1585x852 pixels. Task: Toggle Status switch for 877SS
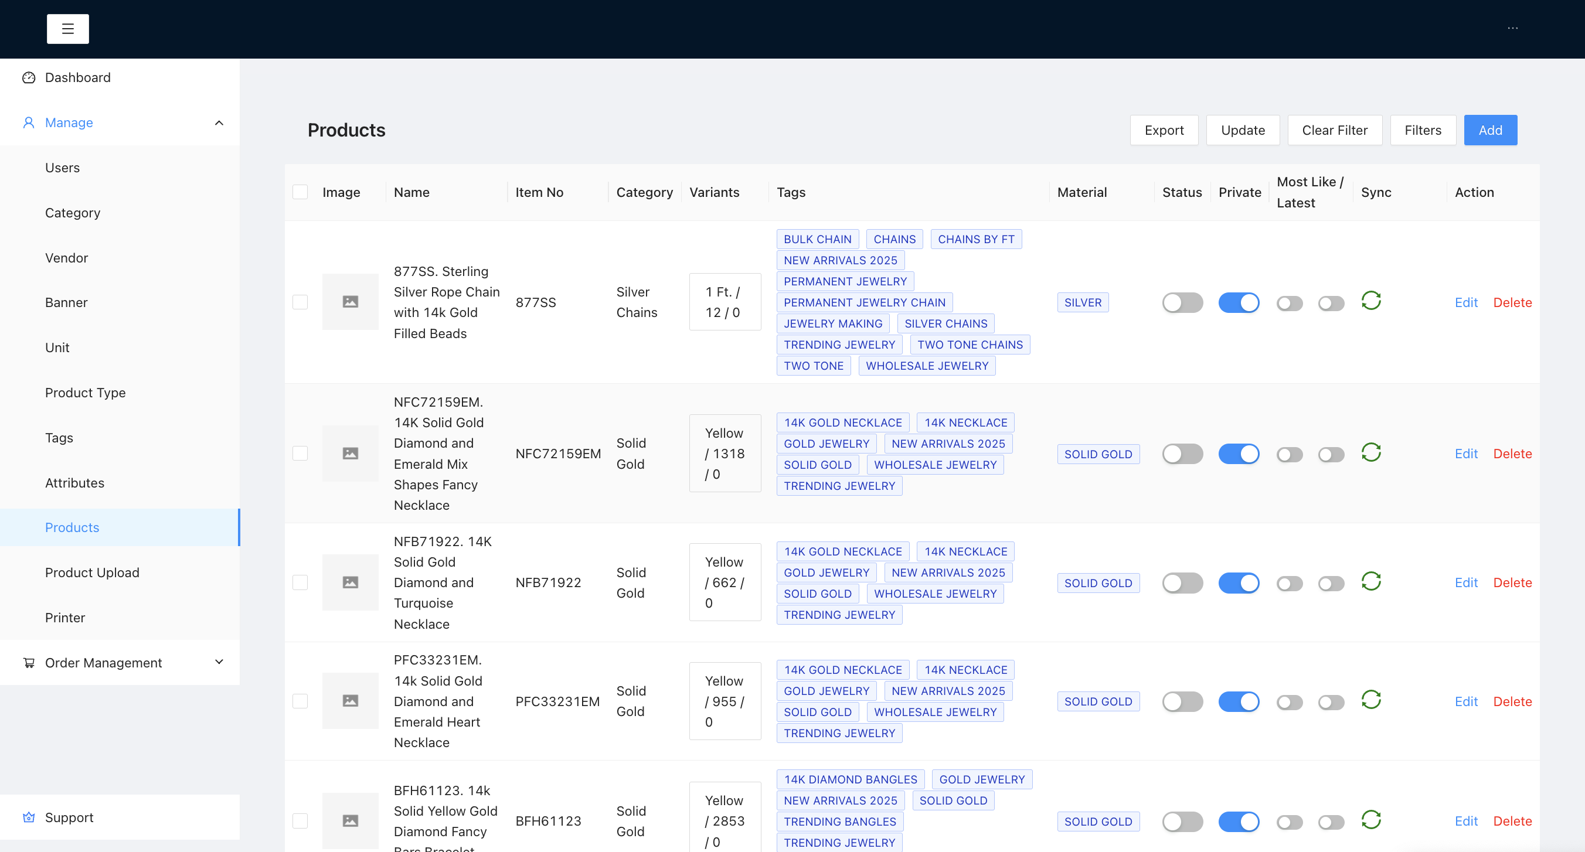(x=1182, y=303)
